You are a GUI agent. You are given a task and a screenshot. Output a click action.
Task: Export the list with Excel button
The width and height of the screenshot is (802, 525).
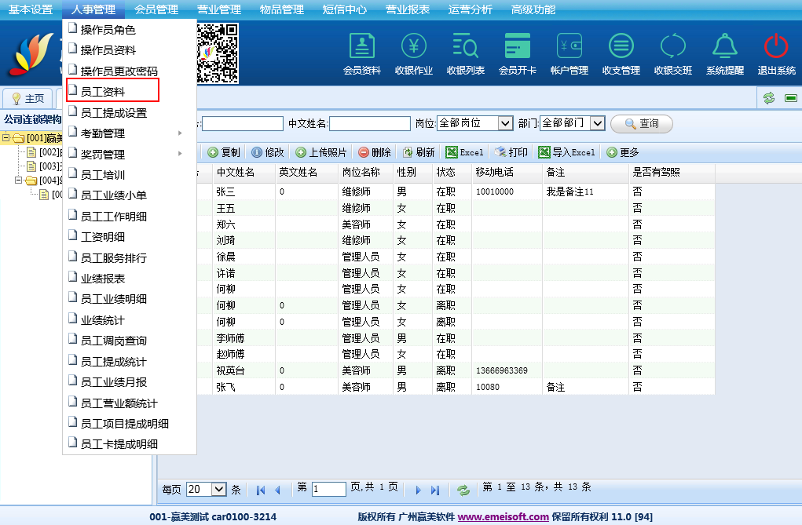(x=464, y=152)
